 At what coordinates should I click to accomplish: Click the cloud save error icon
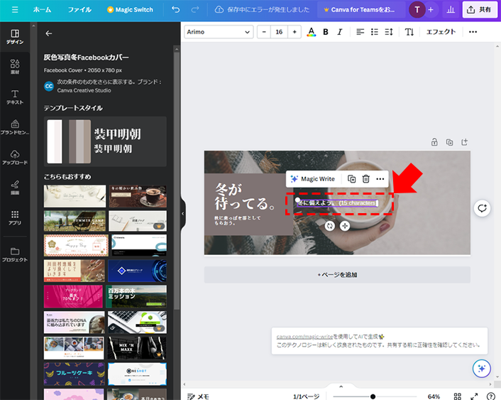[219, 10]
